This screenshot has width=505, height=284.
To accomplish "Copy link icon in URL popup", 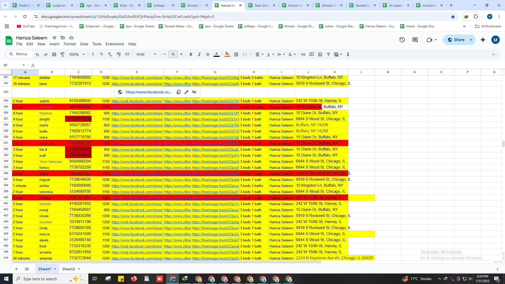I will 179,92.
